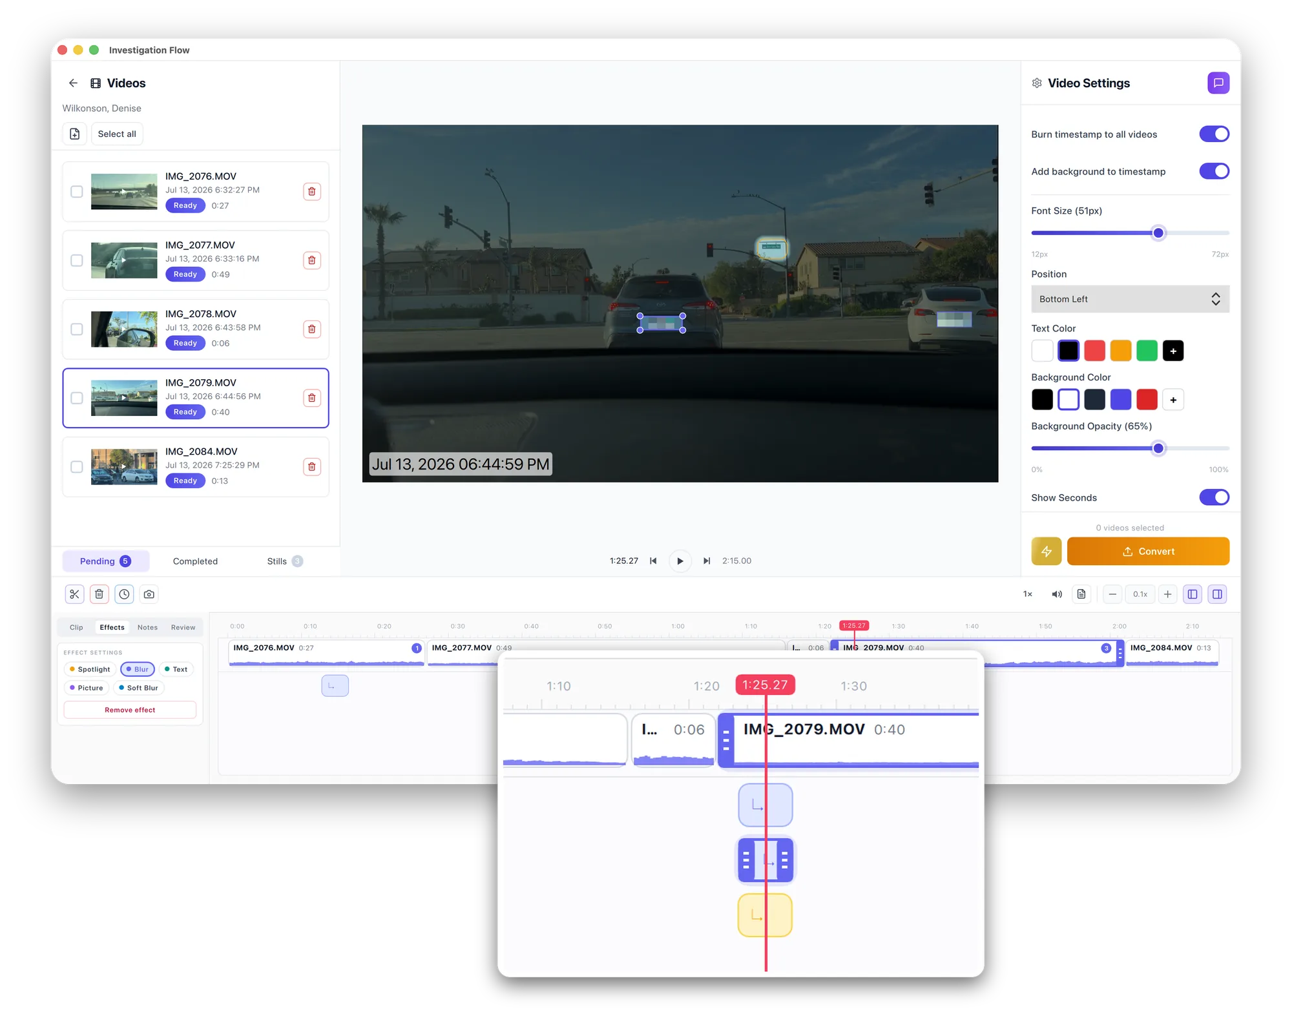This screenshot has width=1292, height=1016.
Task: Change the 1x playback speed
Action: click(1028, 594)
